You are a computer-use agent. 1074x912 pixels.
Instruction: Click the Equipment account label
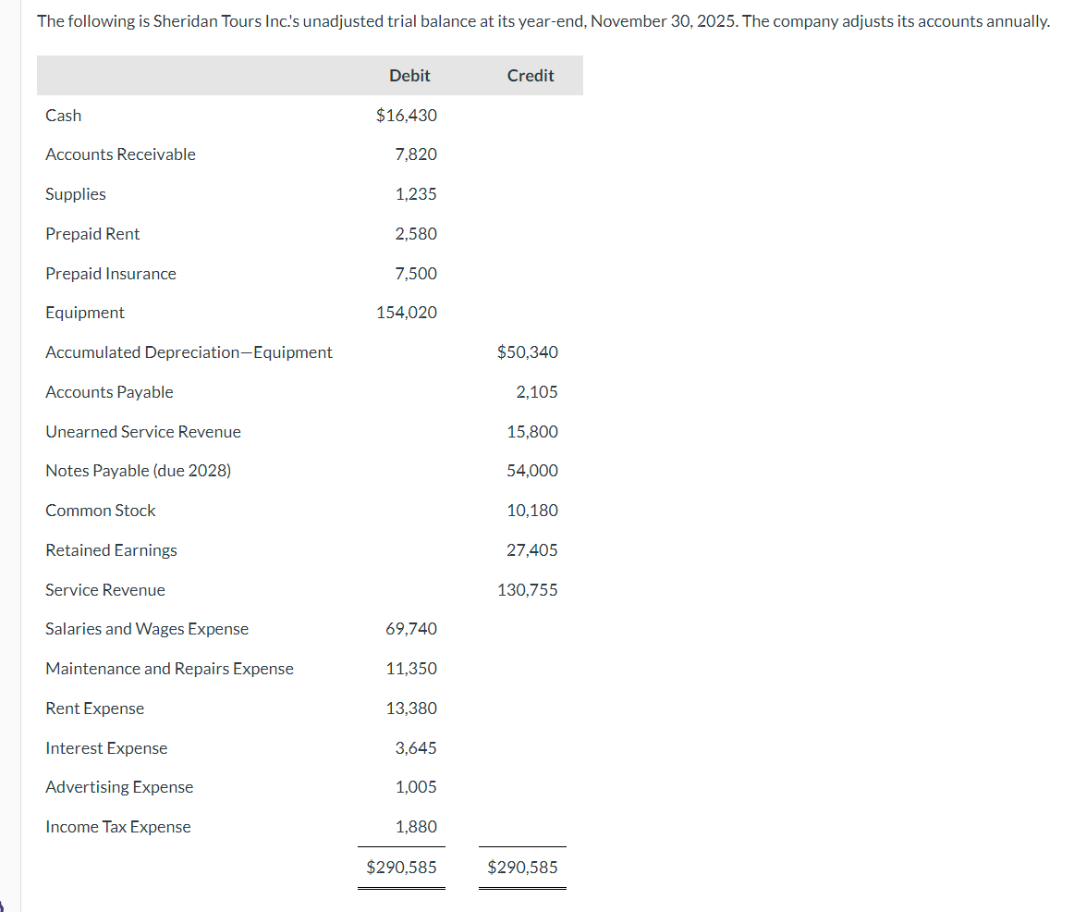click(x=85, y=313)
